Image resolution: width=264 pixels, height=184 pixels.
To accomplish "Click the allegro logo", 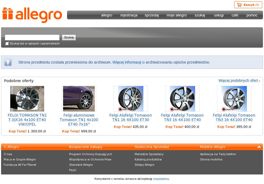I will coord(32,15).
